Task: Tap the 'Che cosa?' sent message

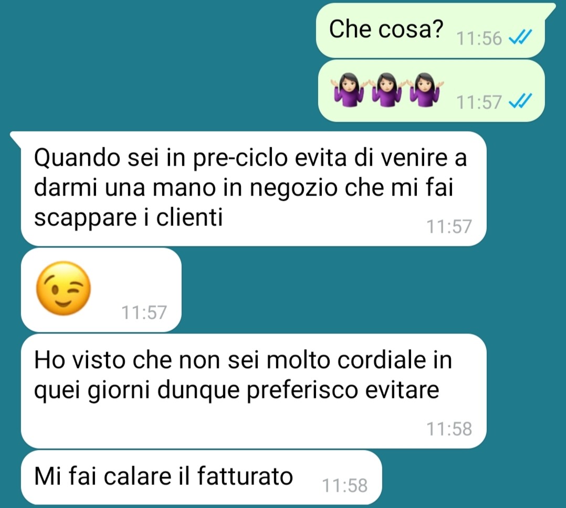Action: click(x=431, y=30)
